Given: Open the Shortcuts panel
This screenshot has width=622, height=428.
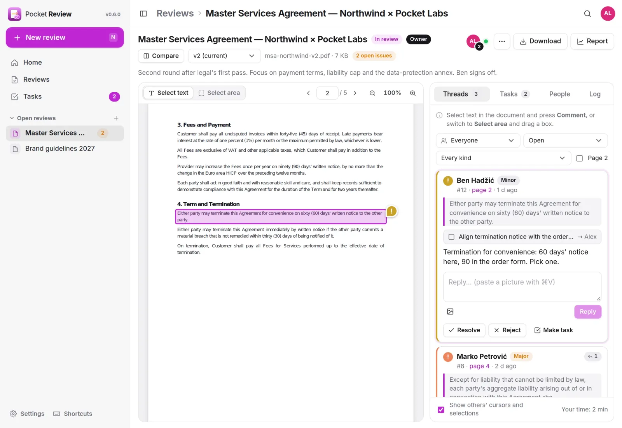Looking at the screenshot, I should point(73,414).
